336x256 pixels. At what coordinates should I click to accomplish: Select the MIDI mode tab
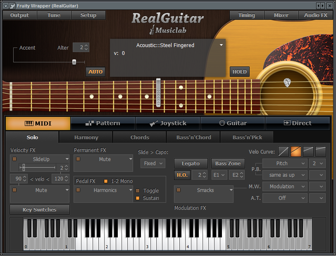tap(38, 123)
